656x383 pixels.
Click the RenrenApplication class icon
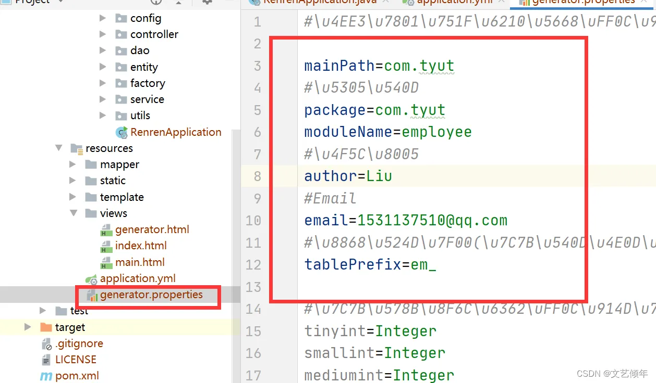point(122,132)
